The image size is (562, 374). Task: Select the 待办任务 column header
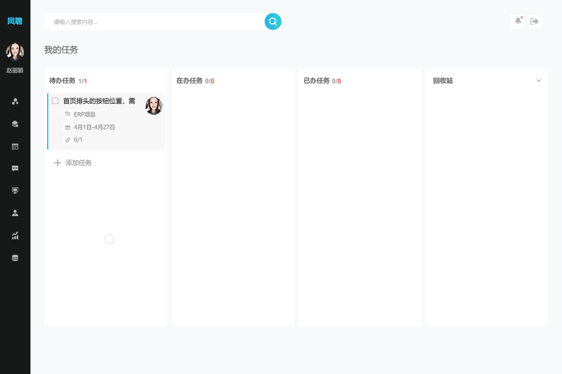68,81
